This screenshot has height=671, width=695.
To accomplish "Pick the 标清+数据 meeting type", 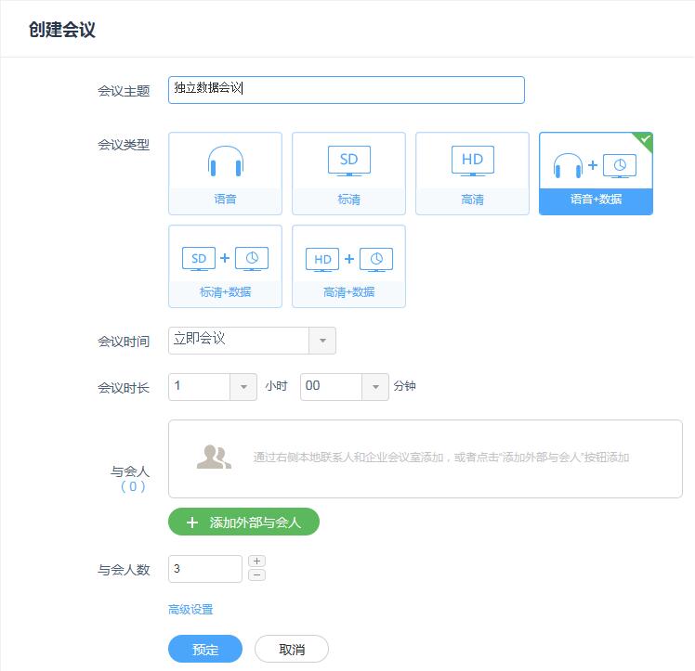I will [225, 266].
